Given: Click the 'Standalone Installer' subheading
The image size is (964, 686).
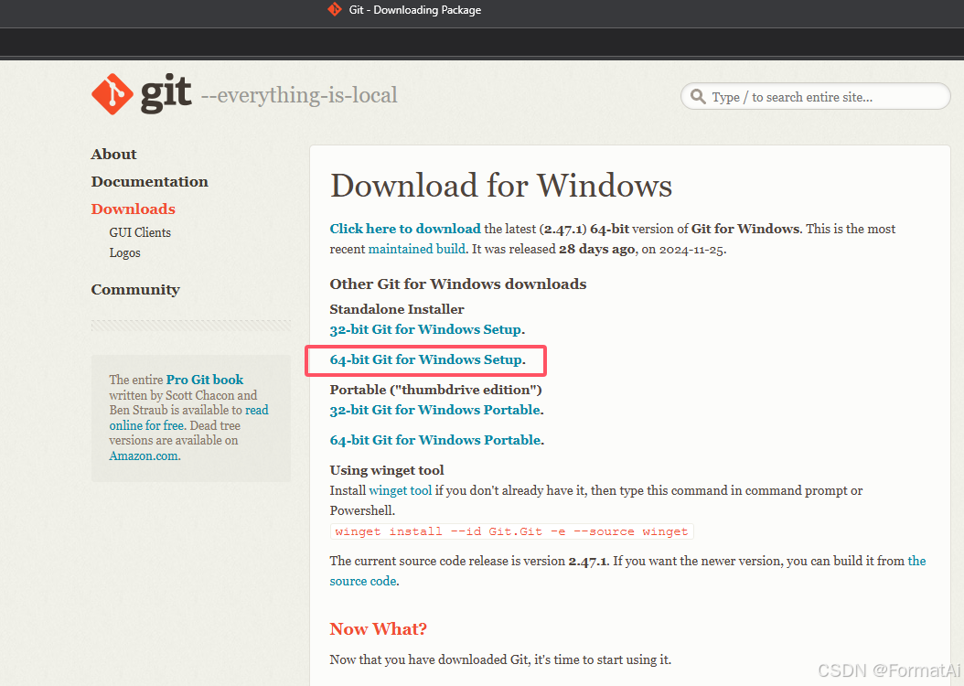Looking at the screenshot, I should pos(397,309).
